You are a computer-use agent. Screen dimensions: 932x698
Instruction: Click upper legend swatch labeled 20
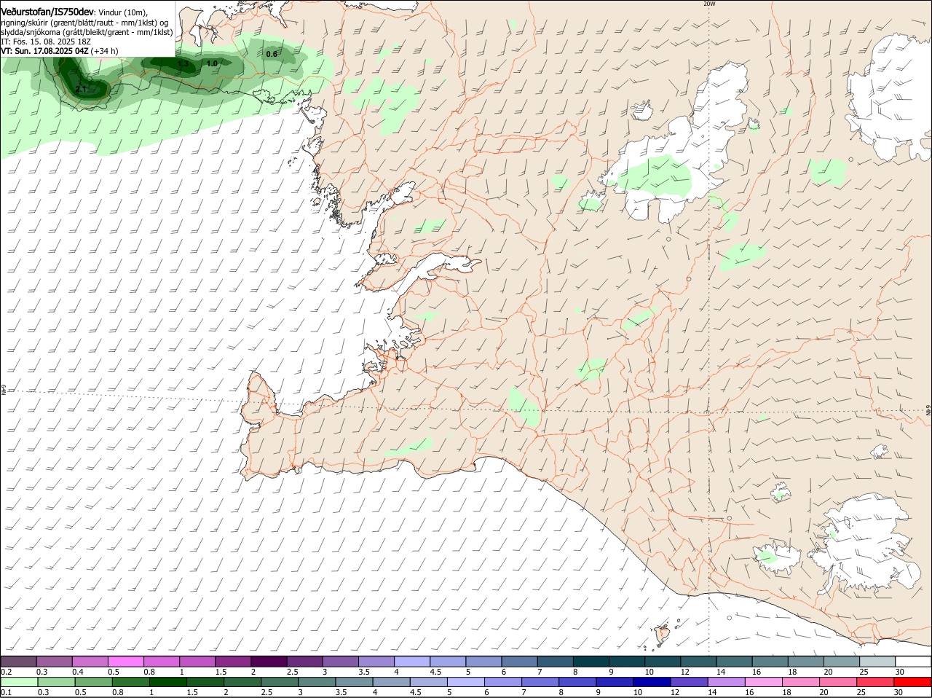pos(842,661)
